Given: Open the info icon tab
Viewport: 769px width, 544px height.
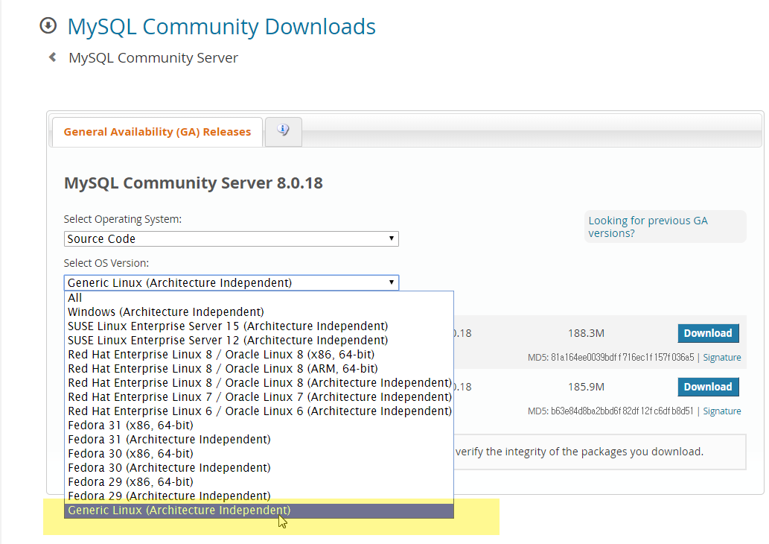Looking at the screenshot, I should 283,131.
